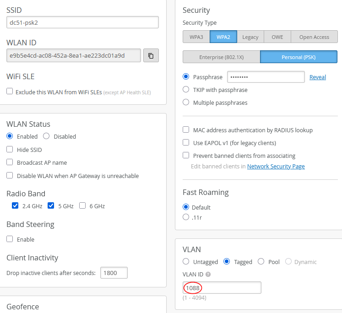Select Multiple passphrases option
This screenshot has height=313, width=342.
(x=186, y=103)
